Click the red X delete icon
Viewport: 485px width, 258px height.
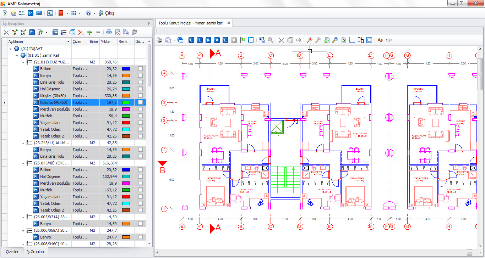[x=81, y=32]
